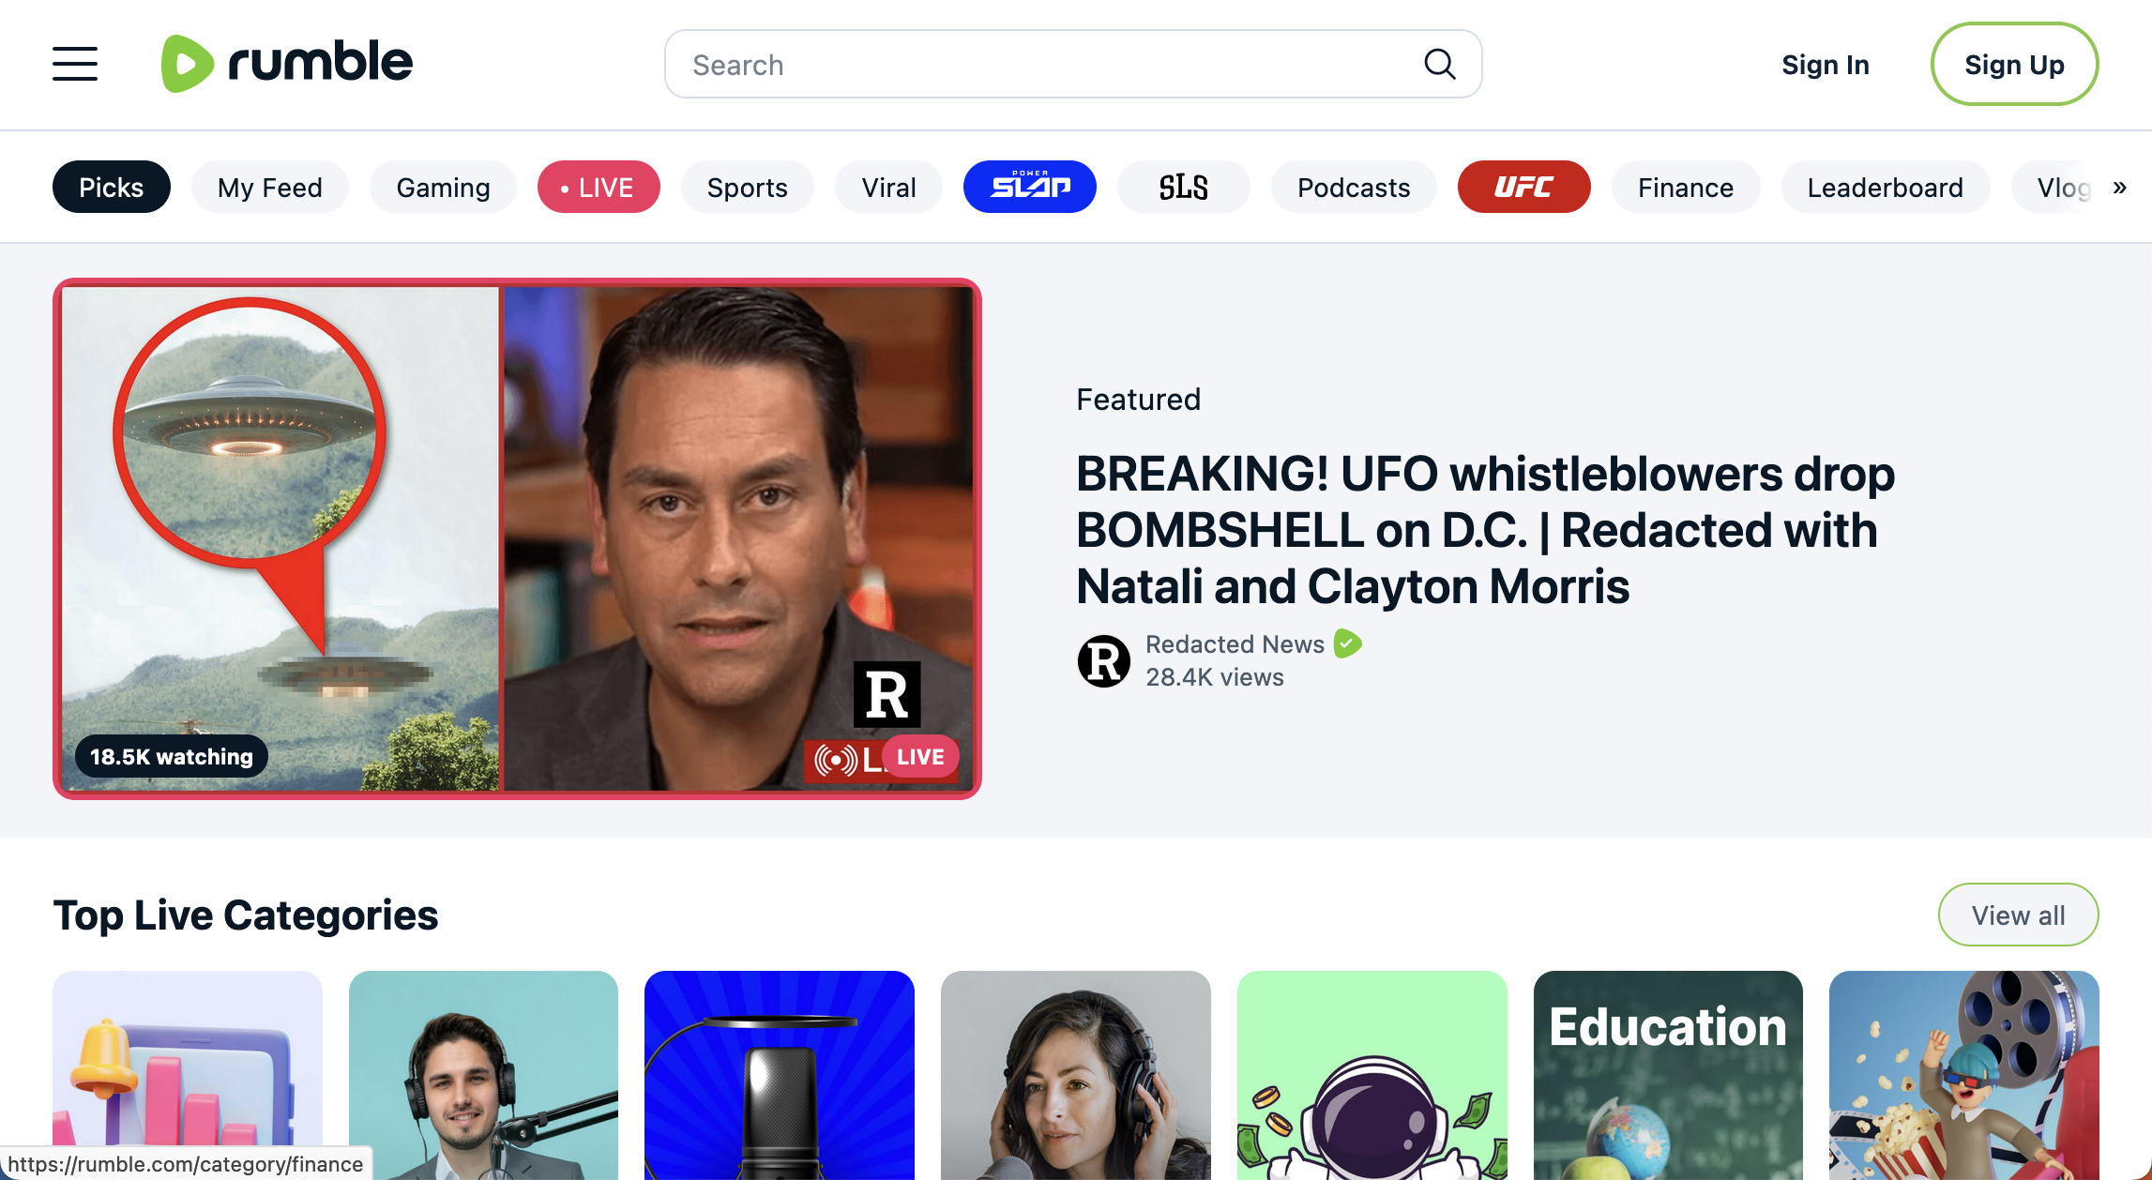
Task: Open the Vlog category tab
Action: click(x=2054, y=187)
